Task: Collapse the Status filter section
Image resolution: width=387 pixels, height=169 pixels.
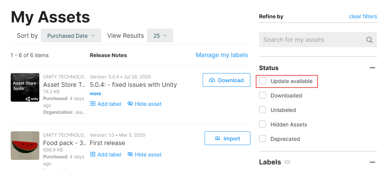Action: [x=372, y=68]
